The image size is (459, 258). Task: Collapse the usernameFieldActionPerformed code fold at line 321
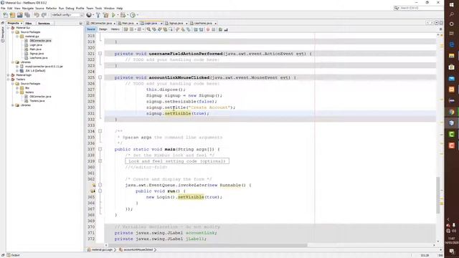coord(100,54)
